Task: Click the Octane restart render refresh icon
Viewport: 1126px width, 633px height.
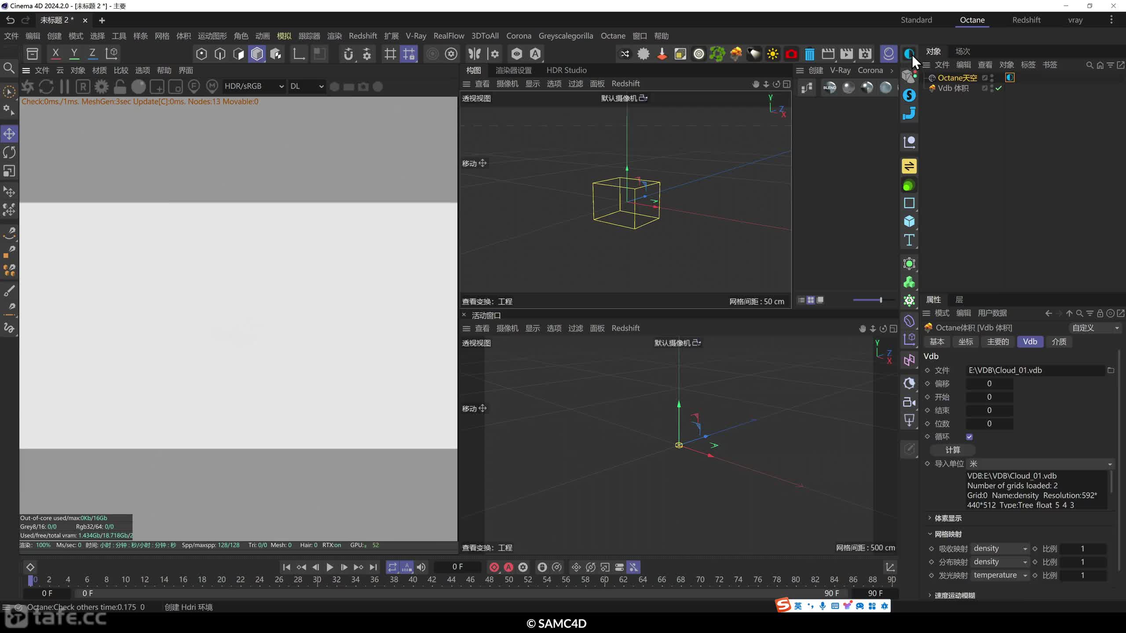Action: click(x=46, y=87)
